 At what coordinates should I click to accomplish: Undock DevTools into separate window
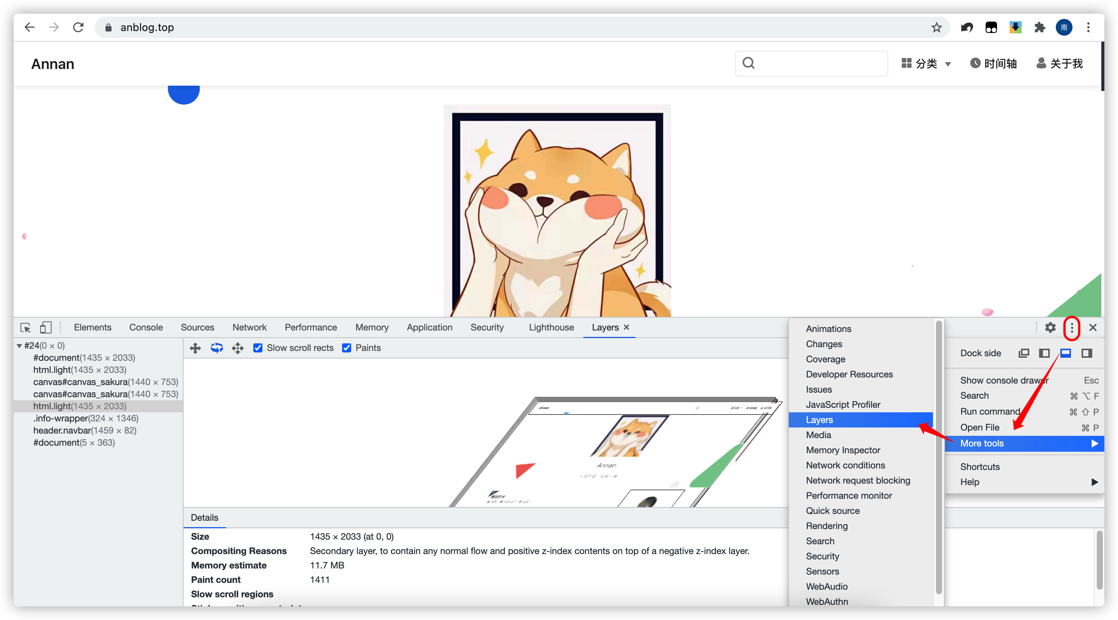(x=1024, y=353)
